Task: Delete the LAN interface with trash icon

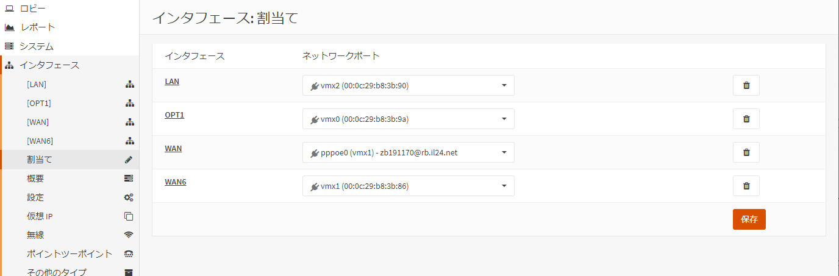Action: pos(746,85)
